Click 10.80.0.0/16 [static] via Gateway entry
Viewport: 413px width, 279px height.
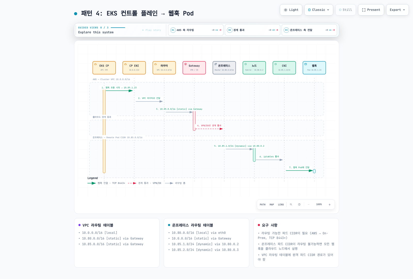[x=113, y=238]
